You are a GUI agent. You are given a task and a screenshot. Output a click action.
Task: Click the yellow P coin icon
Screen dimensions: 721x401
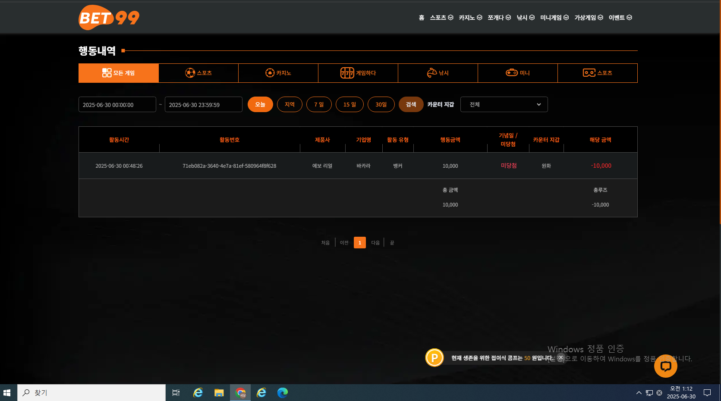coord(434,357)
